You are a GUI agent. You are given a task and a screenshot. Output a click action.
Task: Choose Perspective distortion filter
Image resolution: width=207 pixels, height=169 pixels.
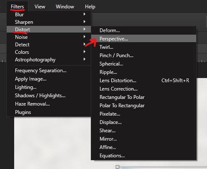tap(144, 38)
